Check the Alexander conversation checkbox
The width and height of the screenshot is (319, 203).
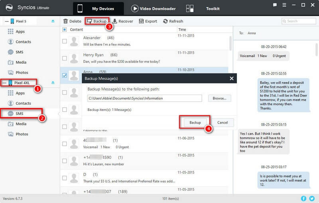tap(65, 41)
